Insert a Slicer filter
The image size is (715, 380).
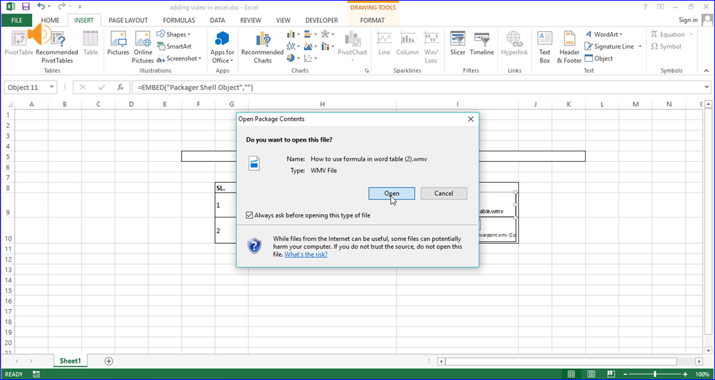458,44
